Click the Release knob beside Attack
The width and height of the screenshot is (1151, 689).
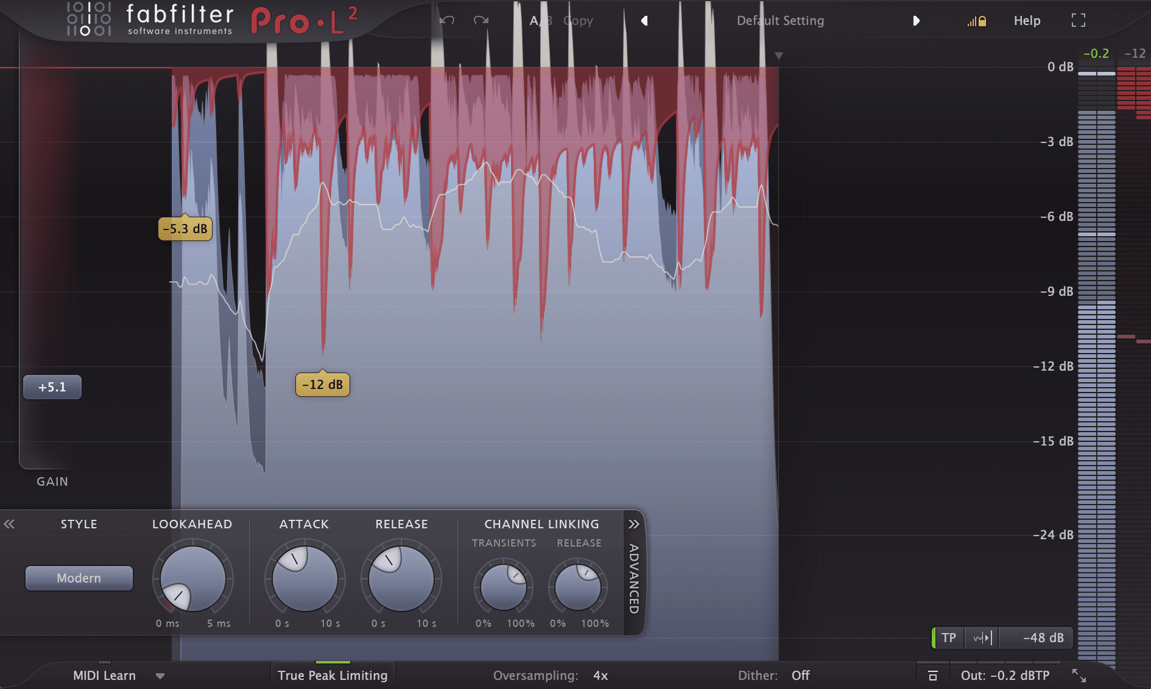[x=401, y=579]
